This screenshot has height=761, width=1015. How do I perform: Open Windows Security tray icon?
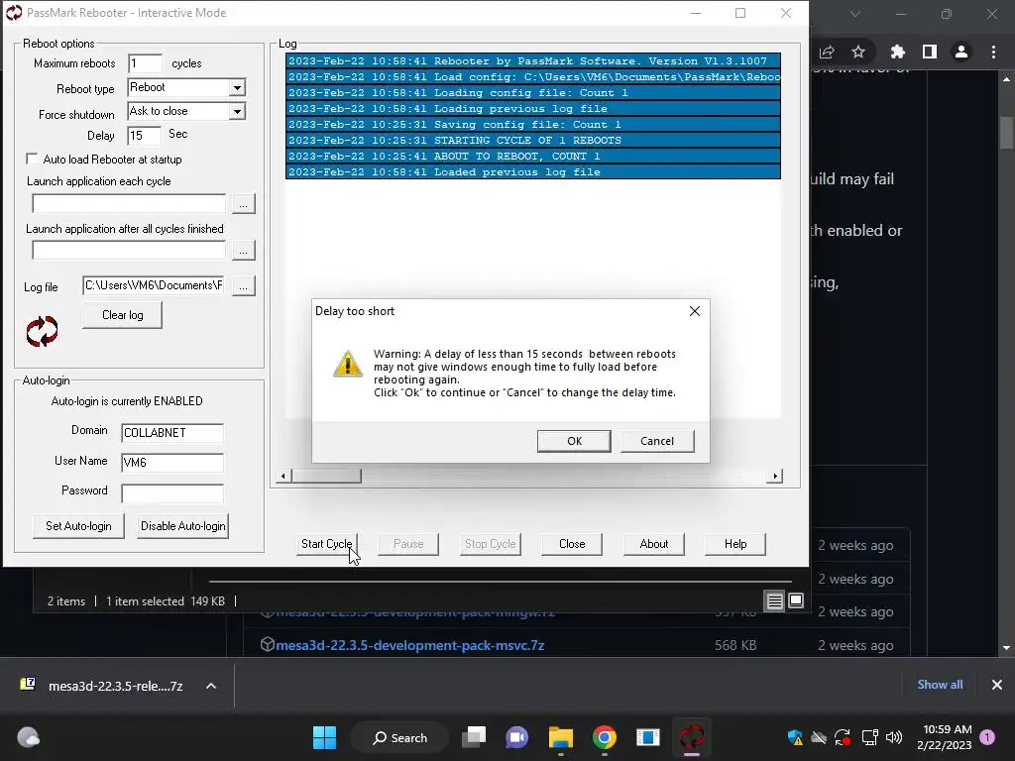[795, 737]
